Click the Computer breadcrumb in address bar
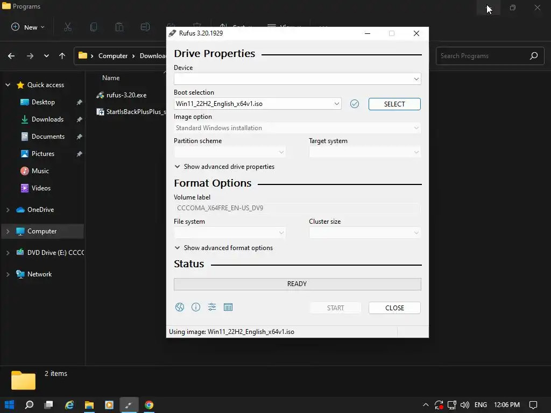551x413 pixels. coord(113,56)
